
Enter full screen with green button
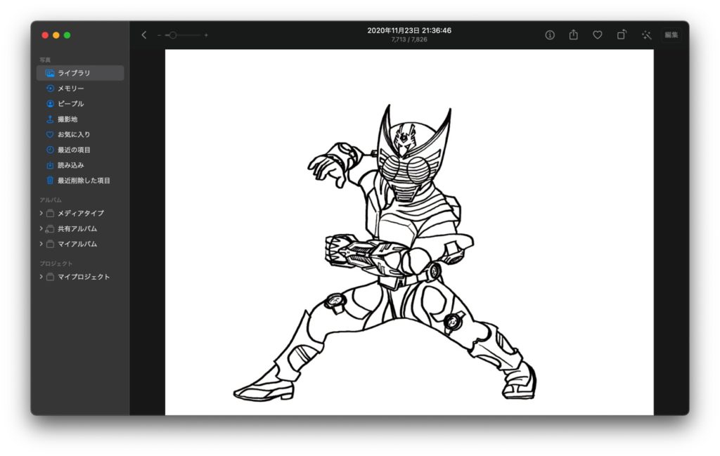(x=67, y=35)
